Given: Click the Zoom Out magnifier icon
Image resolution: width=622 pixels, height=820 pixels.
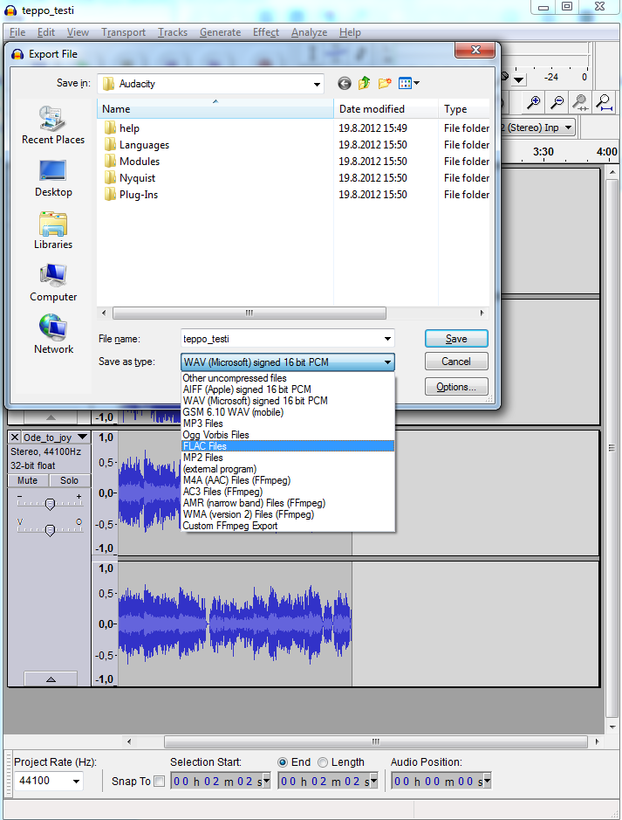Looking at the screenshot, I should tap(557, 103).
